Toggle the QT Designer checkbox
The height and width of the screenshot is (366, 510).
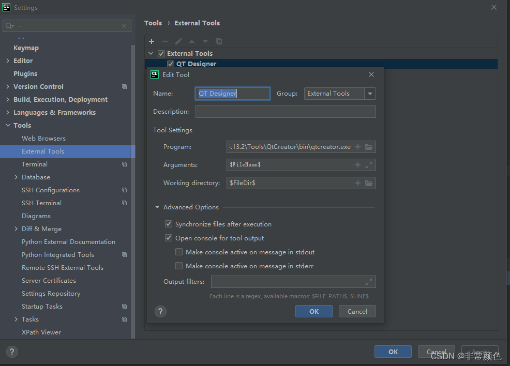[171, 64]
